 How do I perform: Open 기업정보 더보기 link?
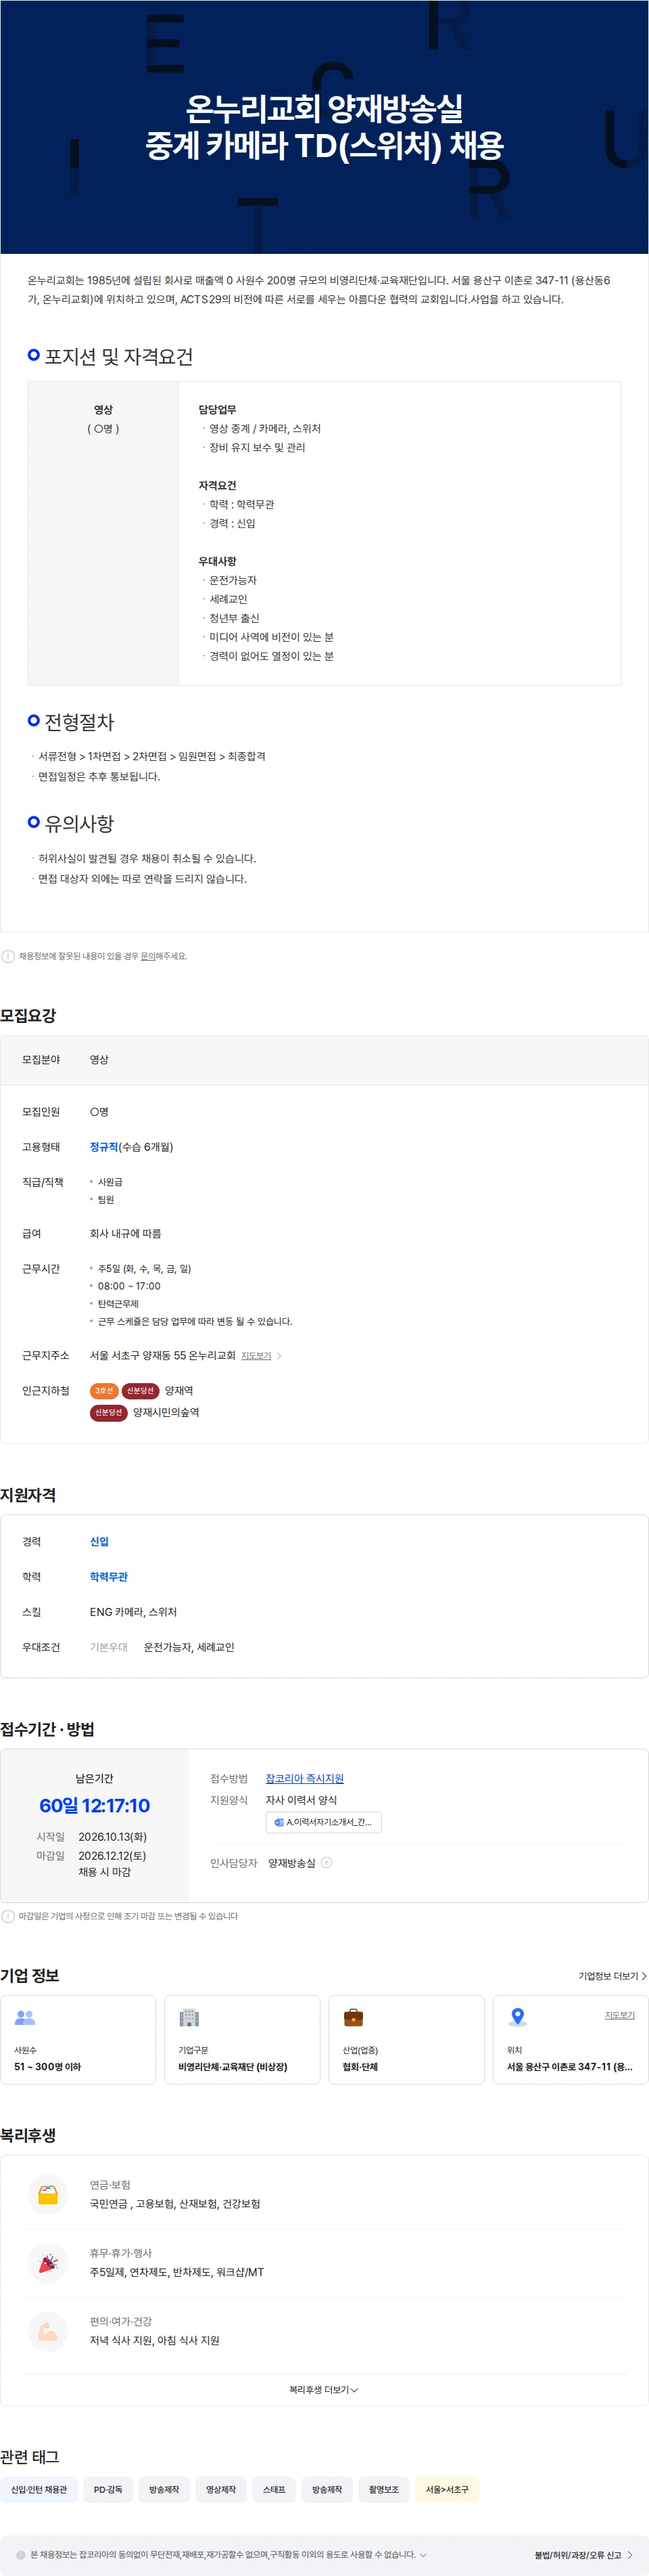click(x=612, y=1976)
